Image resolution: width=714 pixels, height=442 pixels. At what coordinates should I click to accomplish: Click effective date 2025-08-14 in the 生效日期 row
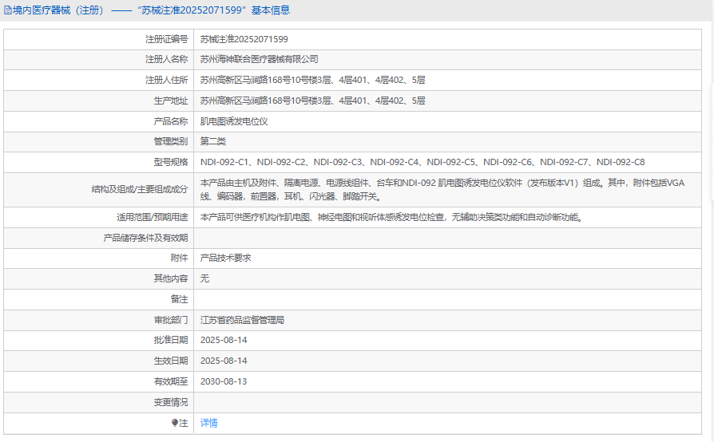[224, 361]
